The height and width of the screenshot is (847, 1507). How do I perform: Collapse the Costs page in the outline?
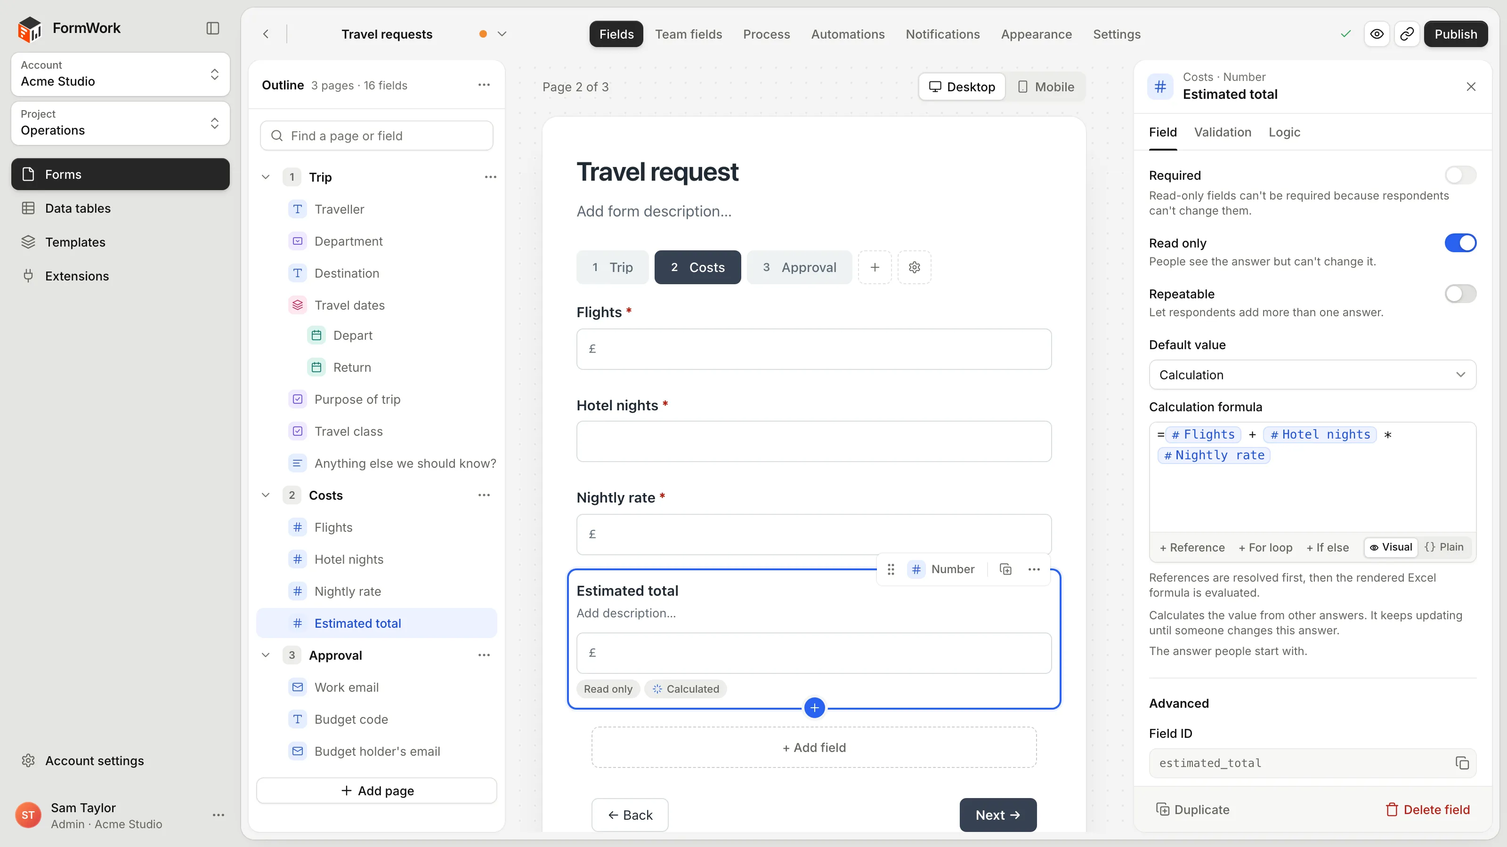coord(266,495)
